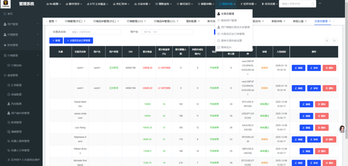Click the blue 交易员历史订单管理 button
The height and width of the screenshot is (166, 348).
point(79,41)
